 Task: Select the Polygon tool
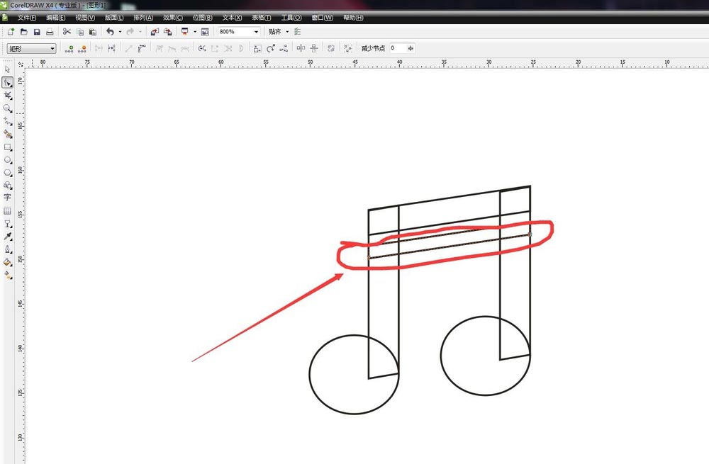pos(7,173)
